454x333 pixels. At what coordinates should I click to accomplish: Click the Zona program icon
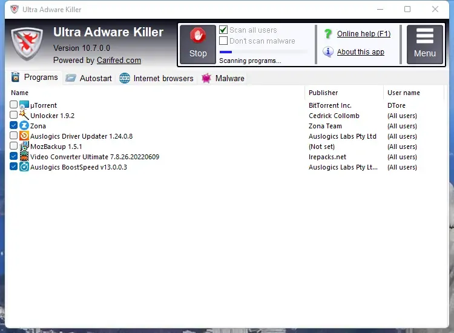24,126
